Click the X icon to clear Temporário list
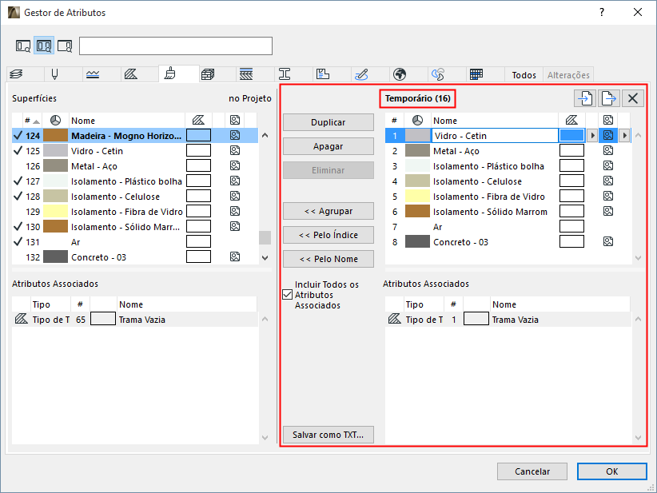The height and width of the screenshot is (493, 657). click(x=633, y=98)
